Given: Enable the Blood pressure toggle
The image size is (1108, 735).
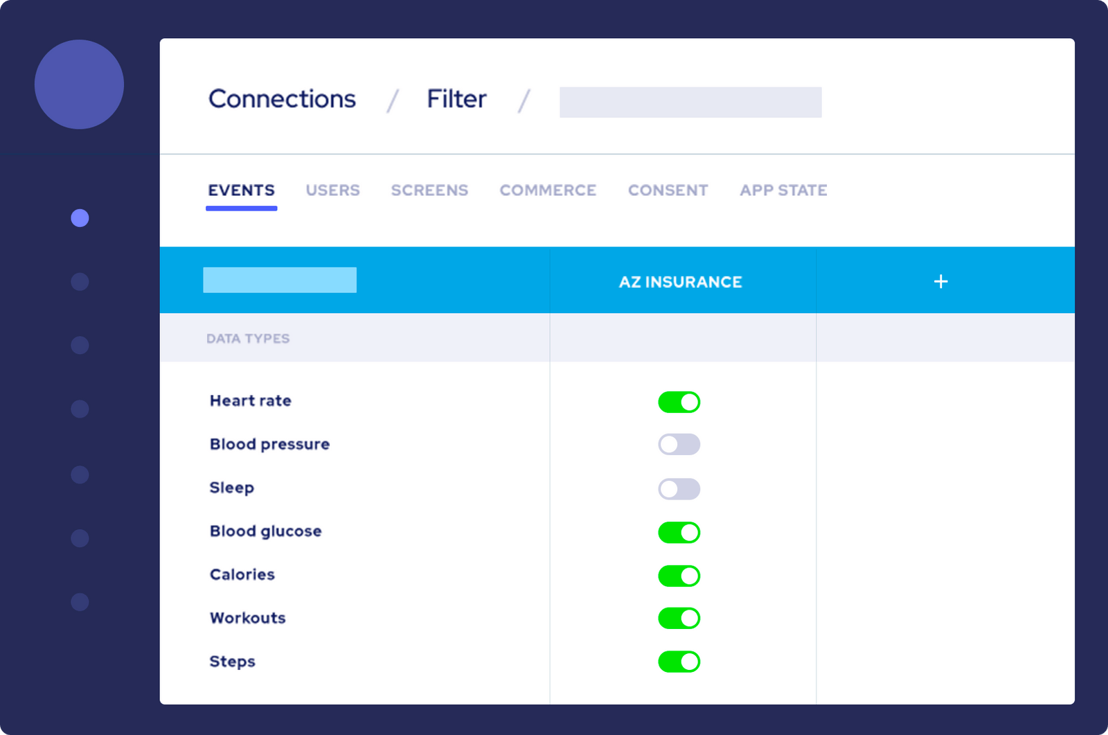Looking at the screenshot, I should (679, 444).
